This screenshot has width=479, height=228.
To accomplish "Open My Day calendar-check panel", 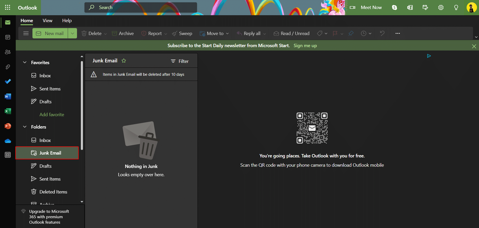I will [425, 7].
